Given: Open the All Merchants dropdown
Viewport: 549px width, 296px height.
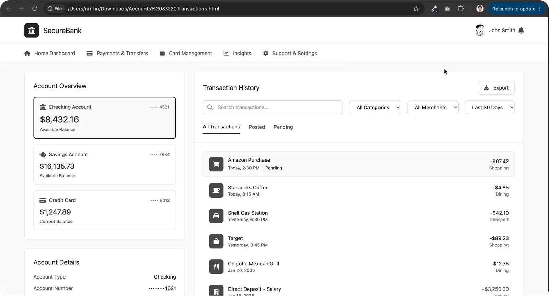Looking at the screenshot, I should coord(433,107).
